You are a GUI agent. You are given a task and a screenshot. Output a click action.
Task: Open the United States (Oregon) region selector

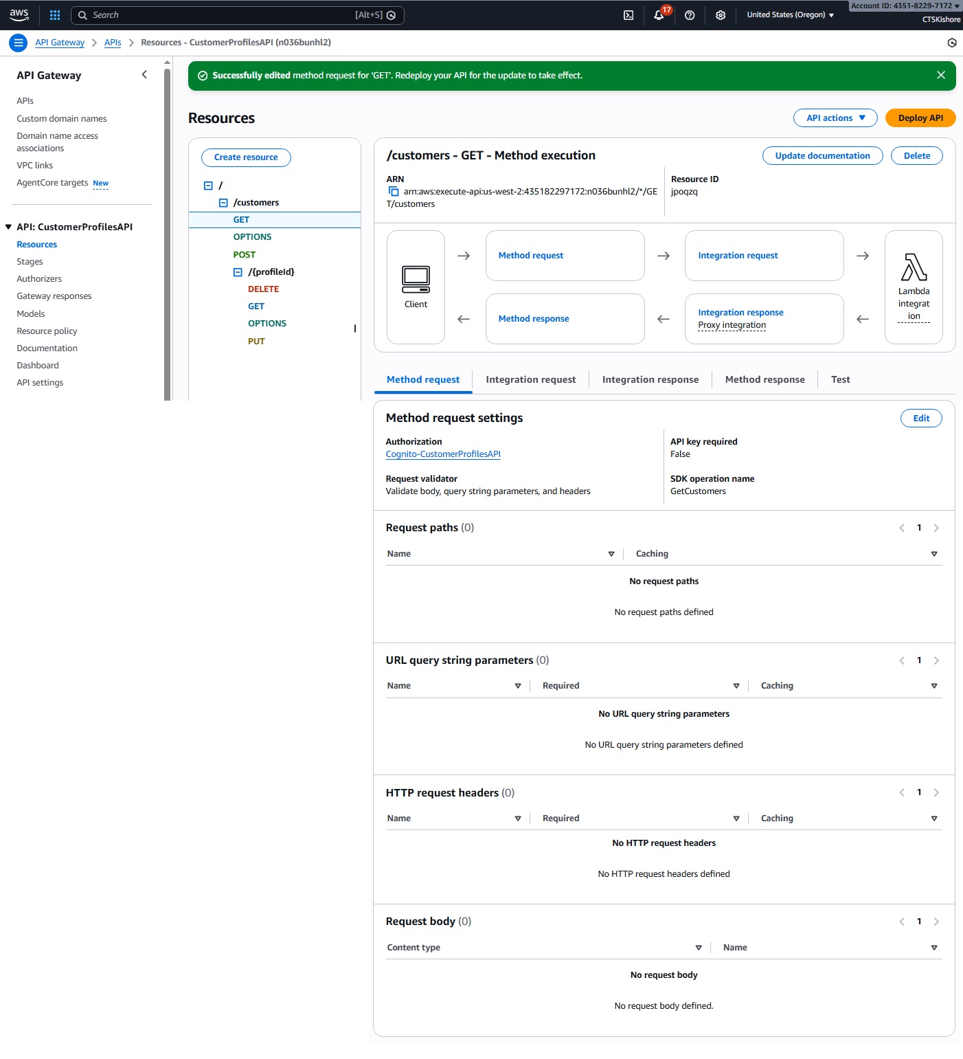[790, 15]
